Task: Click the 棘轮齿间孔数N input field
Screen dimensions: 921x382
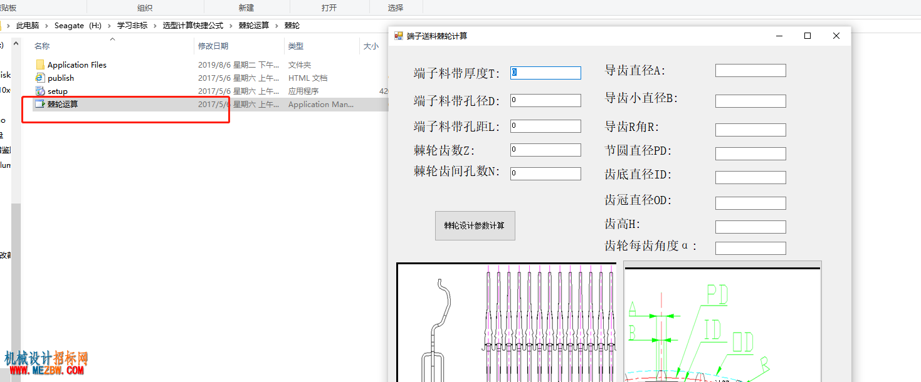Action: (x=545, y=173)
